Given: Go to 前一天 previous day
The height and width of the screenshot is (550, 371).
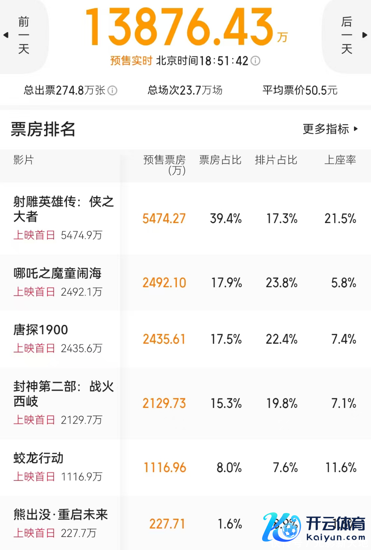Looking at the screenshot, I should pyautogui.click(x=24, y=35).
